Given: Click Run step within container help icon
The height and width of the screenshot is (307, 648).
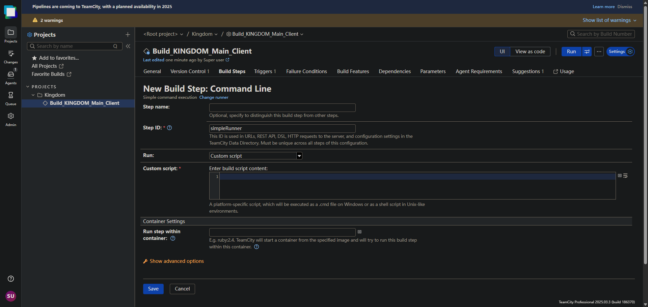Looking at the screenshot, I should pos(173,238).
